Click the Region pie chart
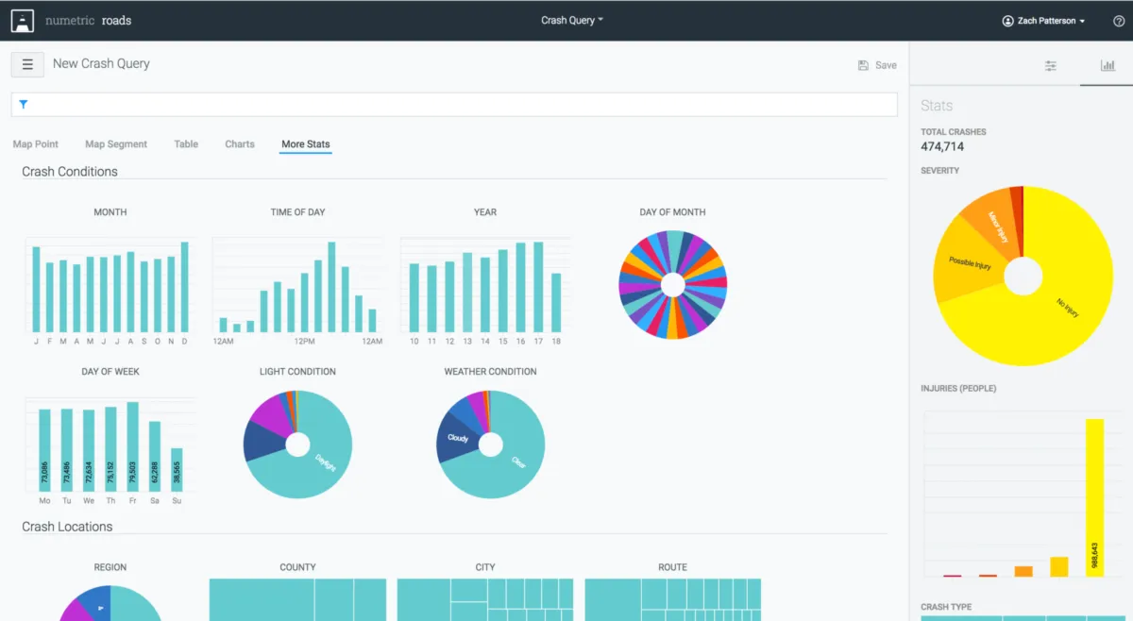The image size is (1133, 621). tap(110, 603)
